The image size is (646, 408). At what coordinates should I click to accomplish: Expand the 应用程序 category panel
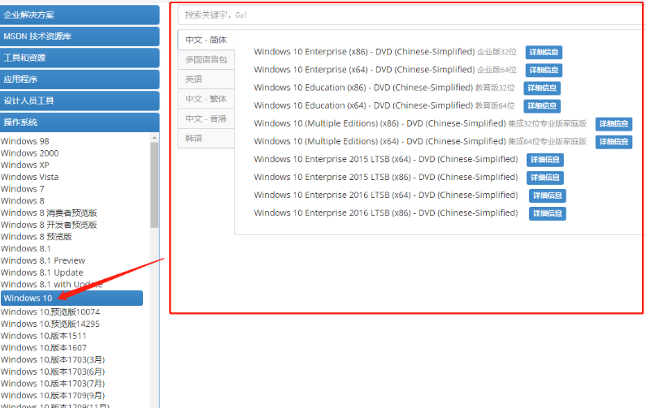(80, 79)
